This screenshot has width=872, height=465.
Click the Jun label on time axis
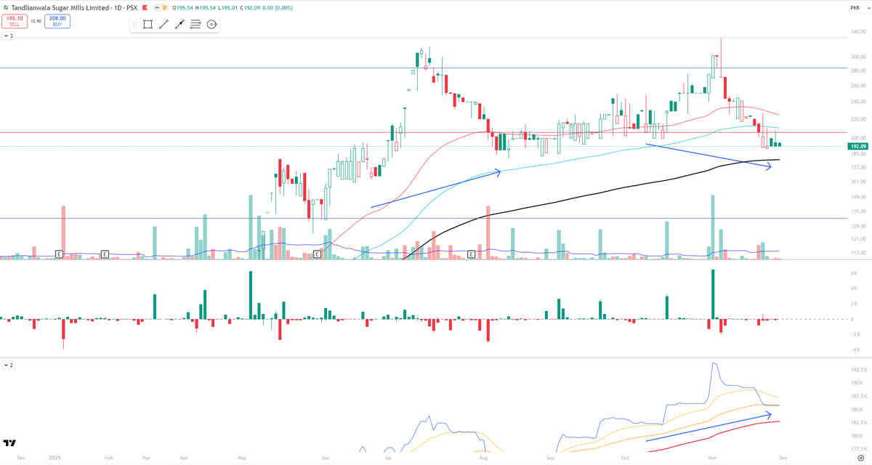tap(327, 458)
